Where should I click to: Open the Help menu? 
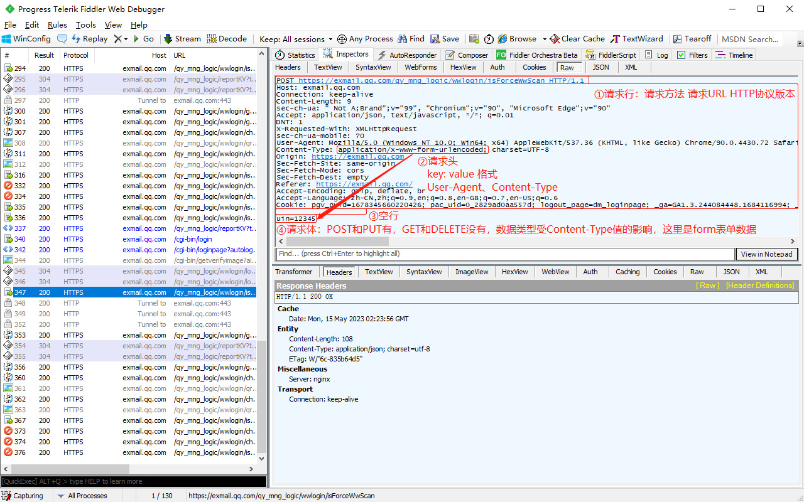pyautogui.click(x=139, y=25)
